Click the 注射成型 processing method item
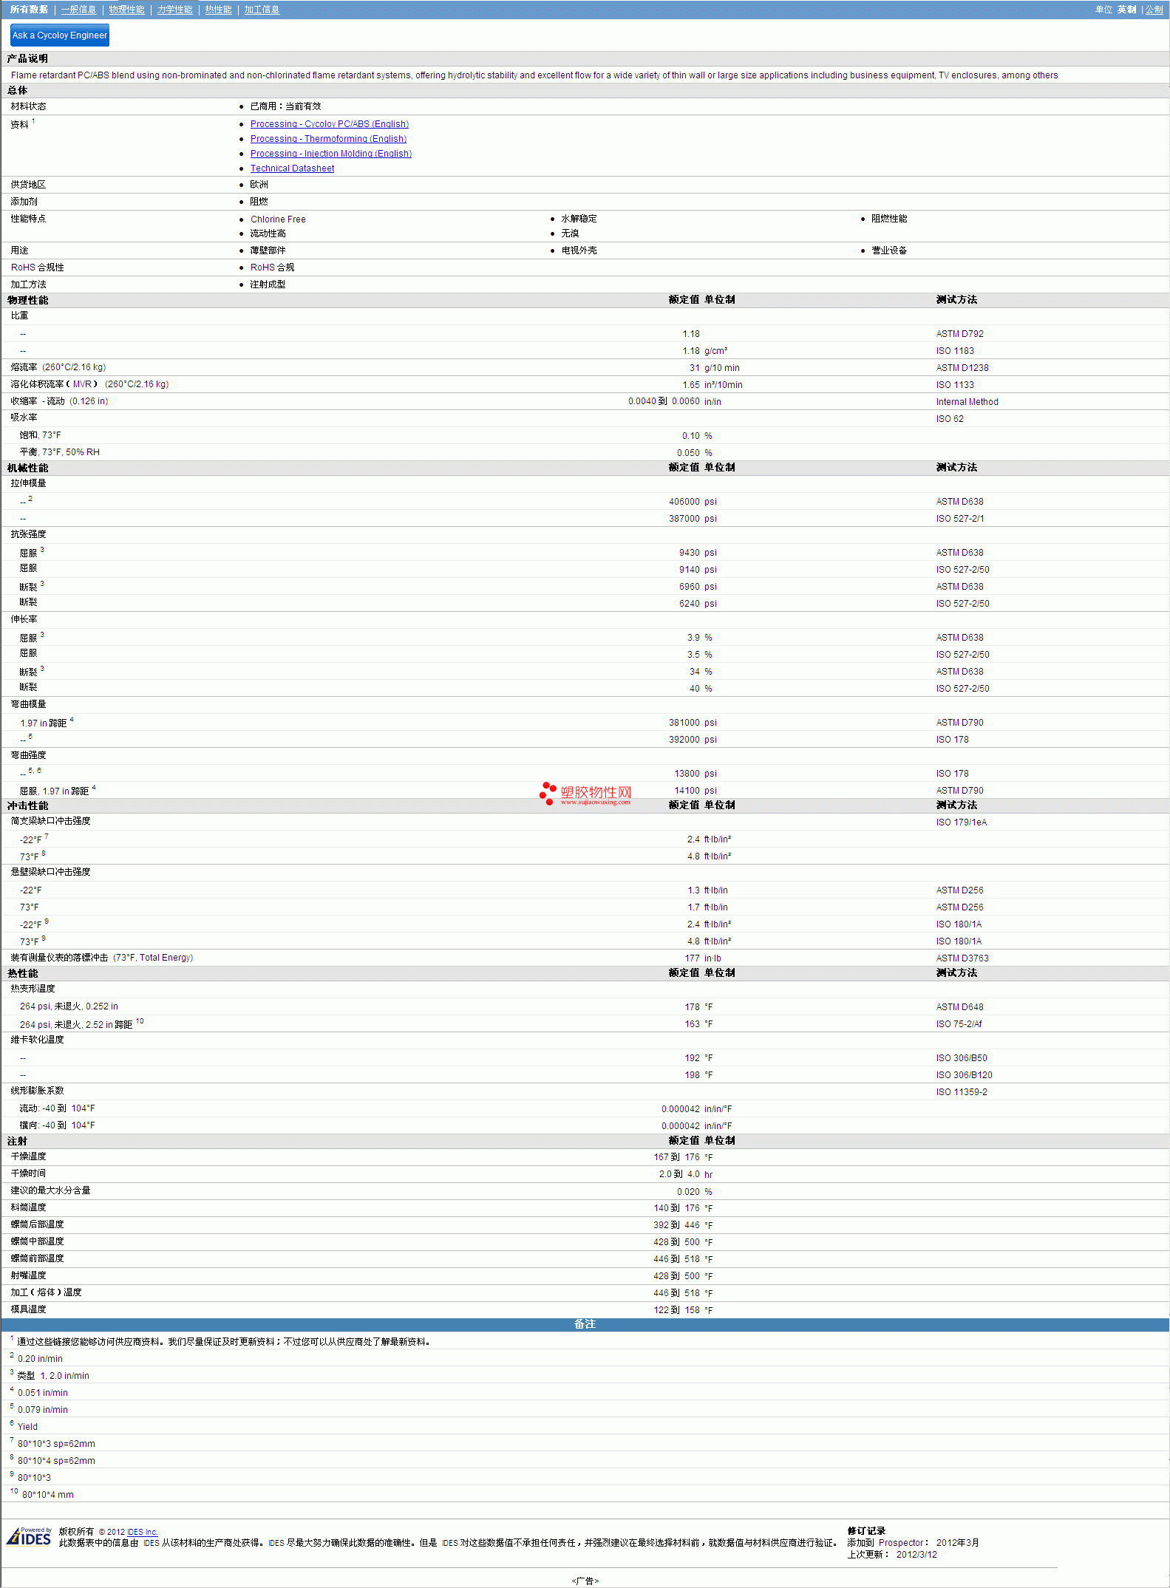 coord(268,284)
